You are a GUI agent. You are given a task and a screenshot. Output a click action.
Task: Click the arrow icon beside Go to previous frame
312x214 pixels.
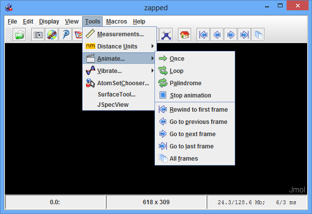[x=163, y=121]
